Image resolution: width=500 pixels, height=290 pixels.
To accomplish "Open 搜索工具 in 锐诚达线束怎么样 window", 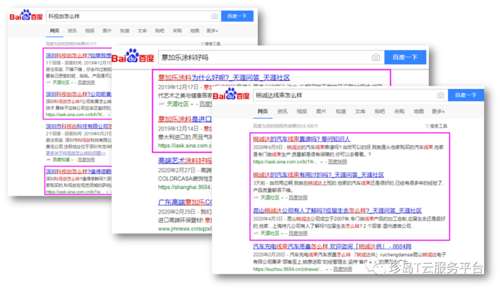I will point(436,126).
